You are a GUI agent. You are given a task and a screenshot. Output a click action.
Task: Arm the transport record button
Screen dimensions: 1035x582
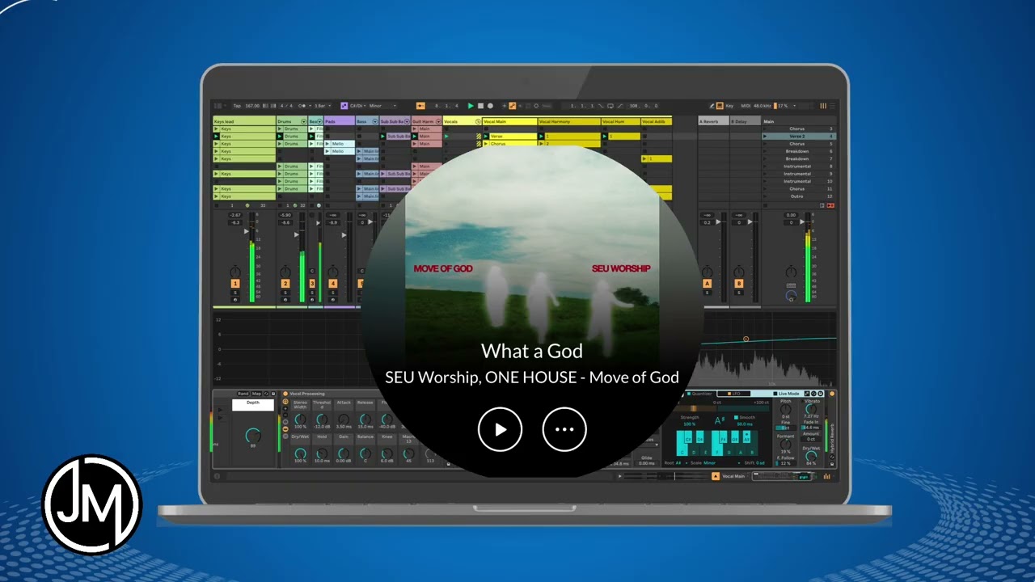[x=490, y=106]
